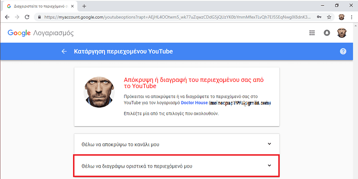The image size is (358, 179).
Task: Maximize the Chrome window
Action: 337,5
